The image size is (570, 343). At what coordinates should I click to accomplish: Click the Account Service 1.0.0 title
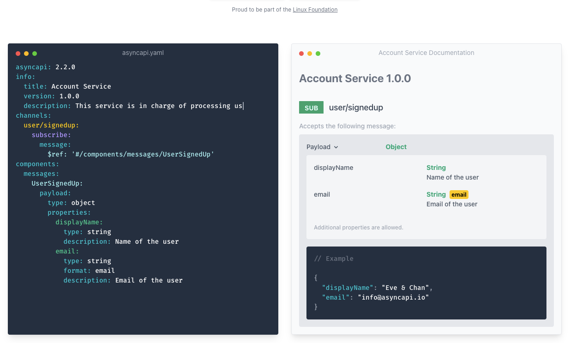point(355,78)
